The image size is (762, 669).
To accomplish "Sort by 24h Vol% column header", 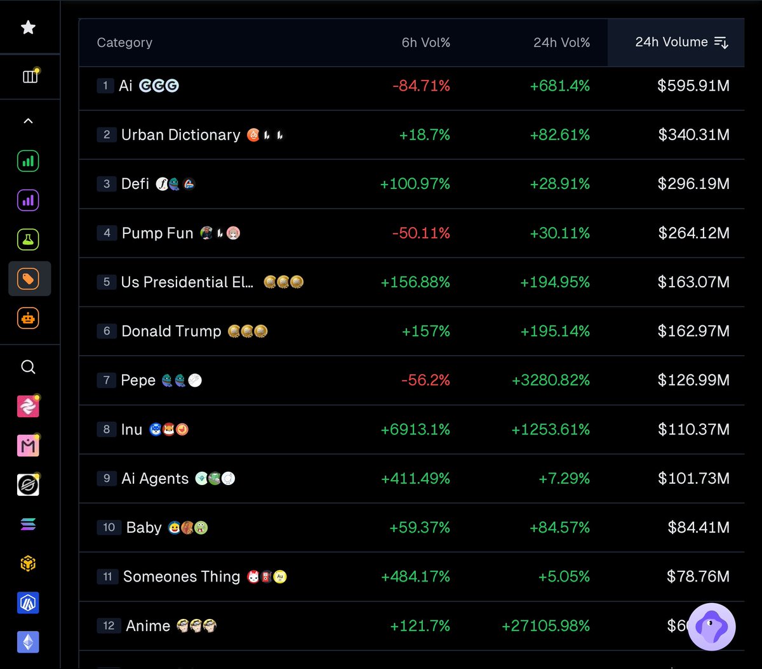I will (562, 42).
